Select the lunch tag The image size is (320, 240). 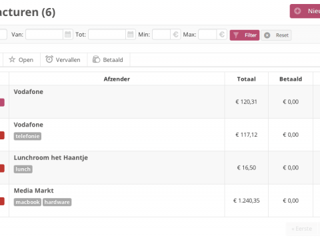(x=23, y=169)
